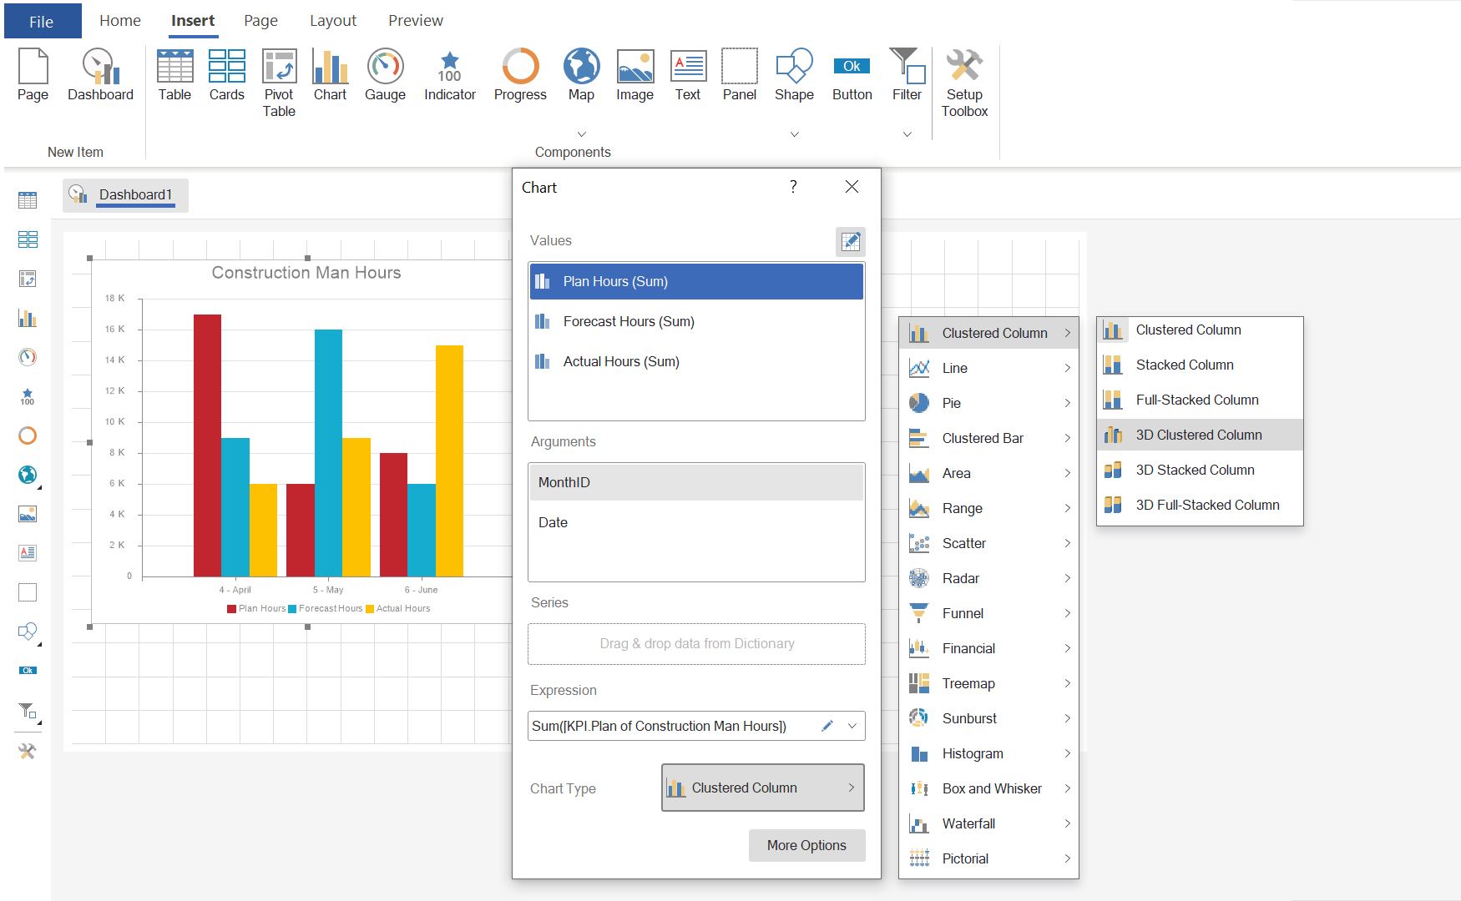Click the More Options button
The width and height of the screenshot is (1461, 901).
[806, 845]
